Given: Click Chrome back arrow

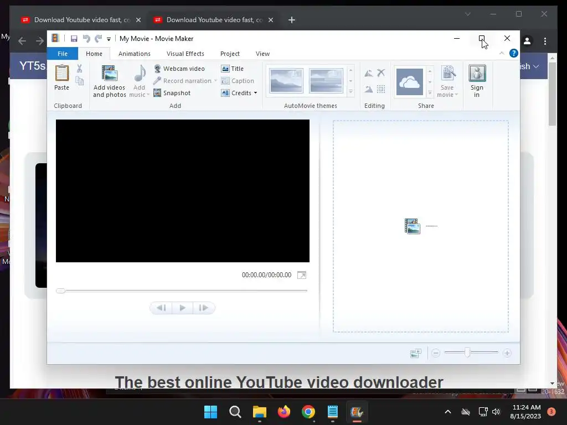Looking at the screenshot, I should pyautogui.click(x=22, y=41).
